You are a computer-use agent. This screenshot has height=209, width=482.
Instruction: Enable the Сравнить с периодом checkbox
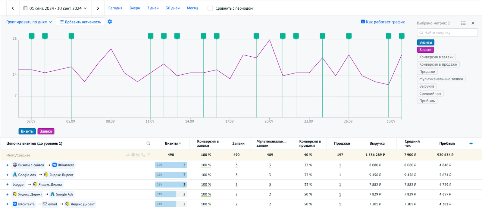click(210, 8)
